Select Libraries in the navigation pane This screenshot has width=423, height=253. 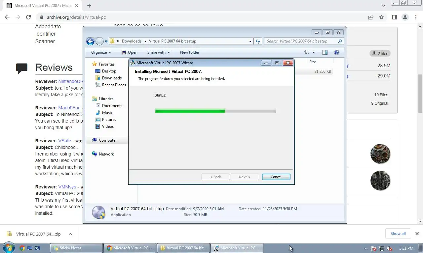pyautogui.click(x=102, y=98)
